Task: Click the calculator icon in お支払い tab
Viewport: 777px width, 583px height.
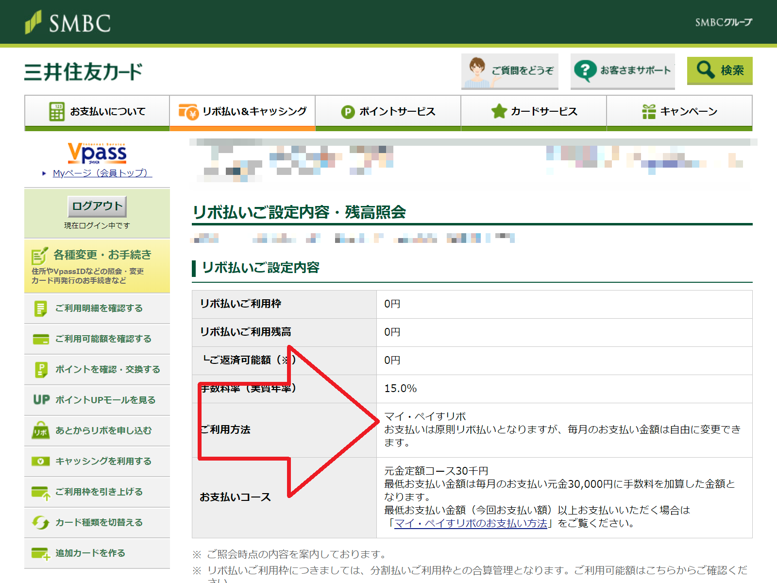Action: click(x=57, y=111)
